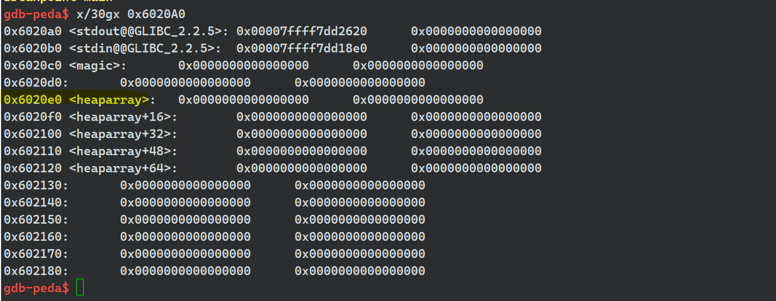The width and height of the screenshot is (776, 301).
Task: Click the <heaparray+32> label
Action: [123, 134]
